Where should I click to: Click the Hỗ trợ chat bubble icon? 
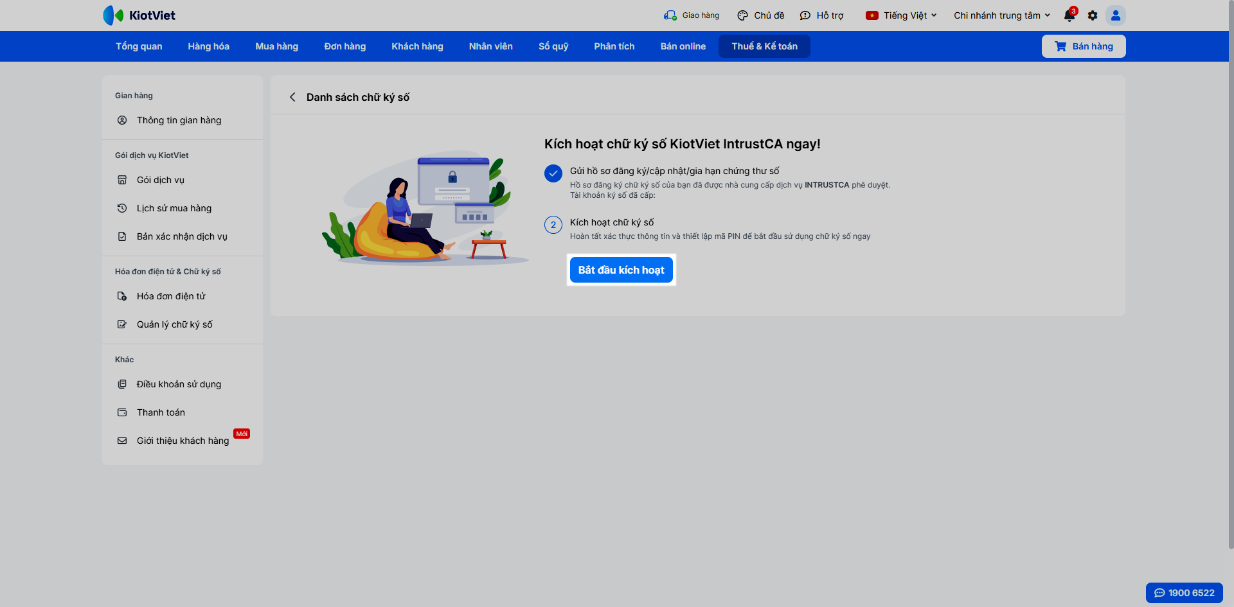[x=805, y=15]
